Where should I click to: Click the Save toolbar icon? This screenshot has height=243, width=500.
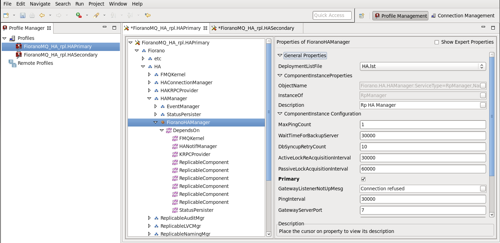click(x=23, y=15)
